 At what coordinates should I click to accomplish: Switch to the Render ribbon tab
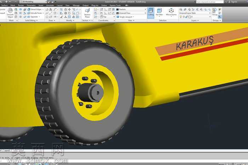coord(21,5)
